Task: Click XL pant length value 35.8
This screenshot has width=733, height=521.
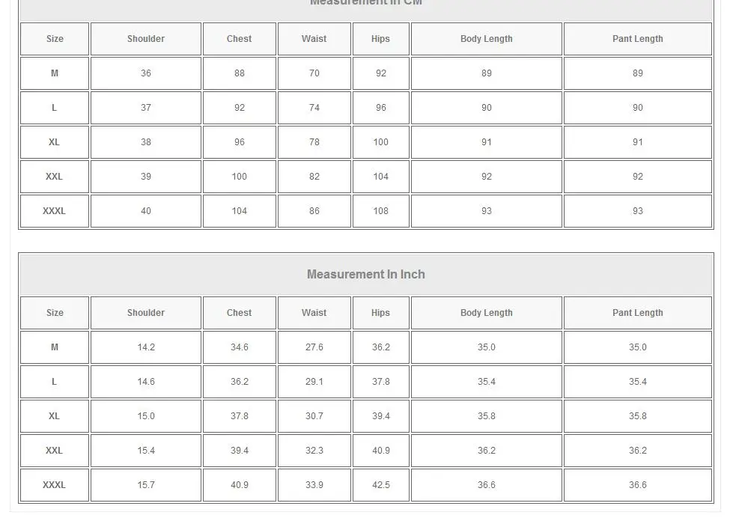Action: (638, 416)
